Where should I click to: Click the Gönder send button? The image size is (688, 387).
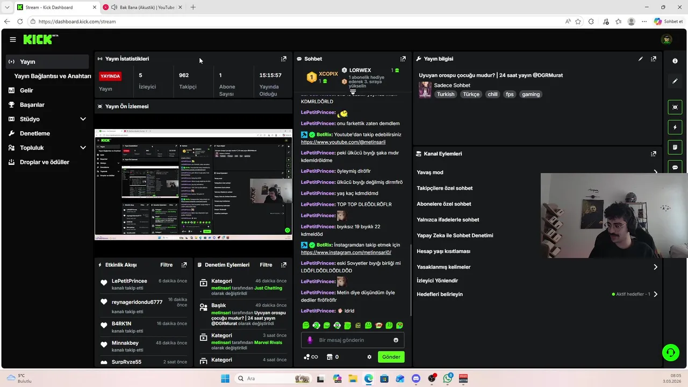pyautogui.click(x=391, y=357)
